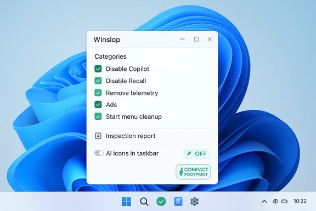Click the AI icons in taskbar label

[x=132, y=153]
